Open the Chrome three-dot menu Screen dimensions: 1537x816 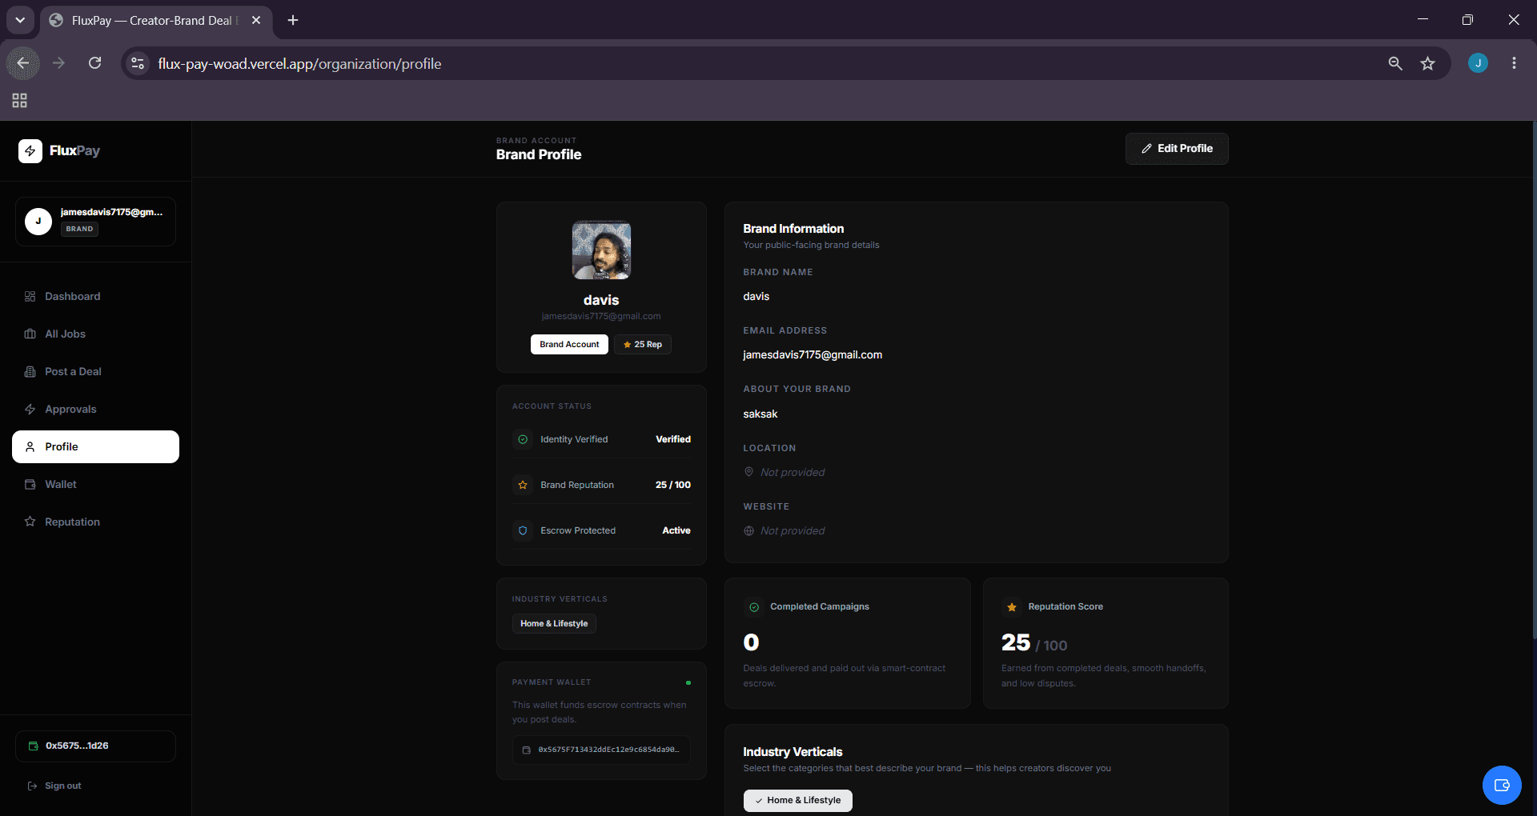coord(1514,63)
